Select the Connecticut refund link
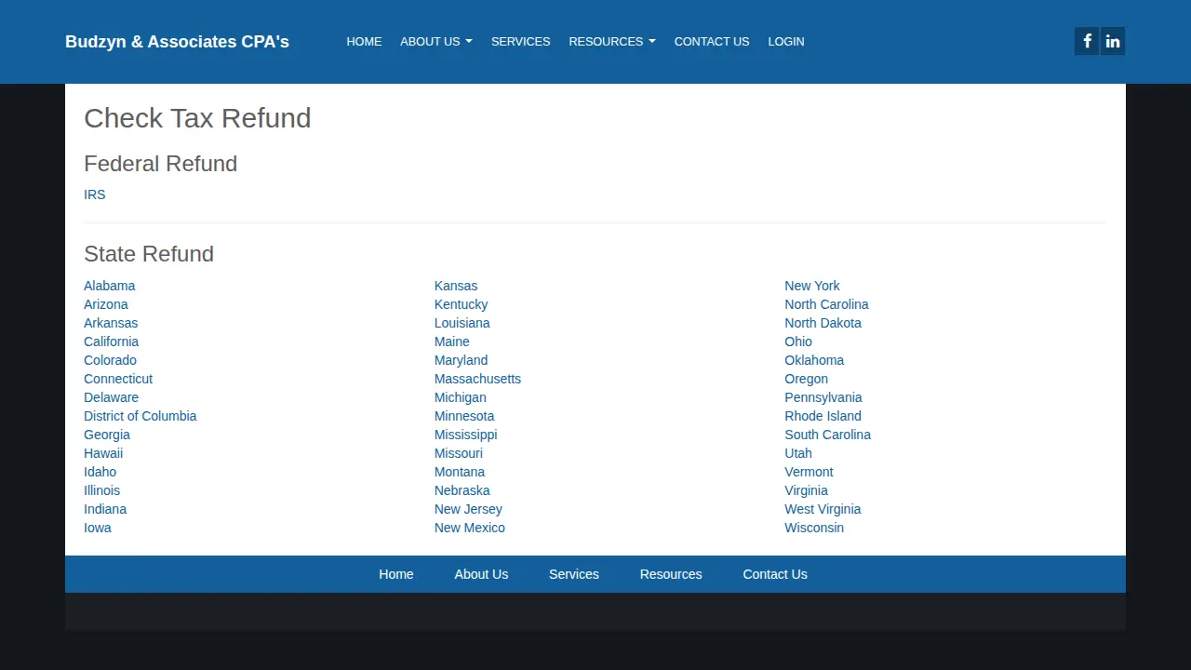Image resolution: width=1191 pixels, height=670 pixels. point(118,379)
